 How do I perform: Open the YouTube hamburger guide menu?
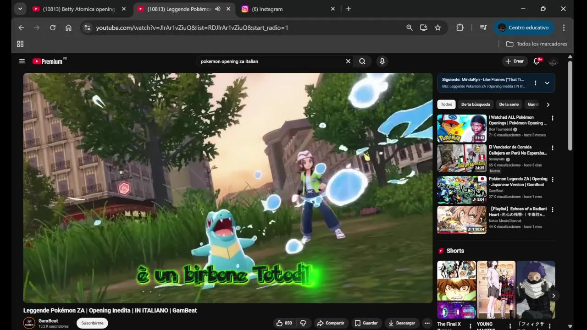pos(22,61)
